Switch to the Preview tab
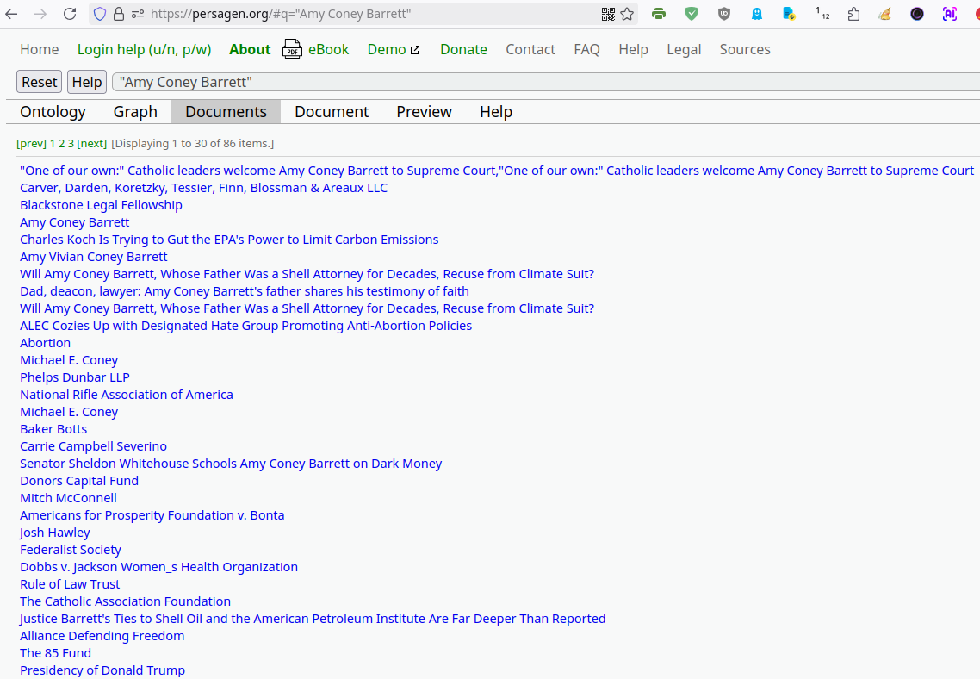This screenshot has height=679, width=980. click(x=424, y=111)
